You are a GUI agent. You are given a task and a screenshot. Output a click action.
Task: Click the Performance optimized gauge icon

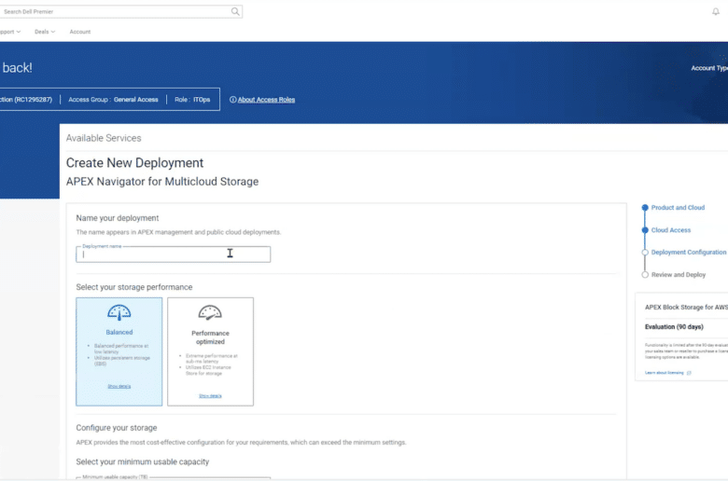tap(210, 312)
